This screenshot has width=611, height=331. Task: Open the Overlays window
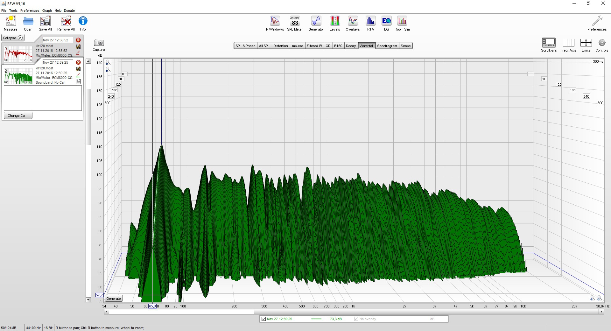pyautogui.click(x=353, y=24)
